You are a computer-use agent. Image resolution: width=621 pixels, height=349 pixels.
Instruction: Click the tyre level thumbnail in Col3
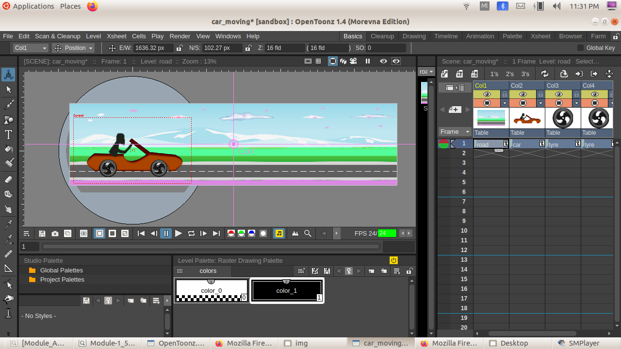pos(563,118)
